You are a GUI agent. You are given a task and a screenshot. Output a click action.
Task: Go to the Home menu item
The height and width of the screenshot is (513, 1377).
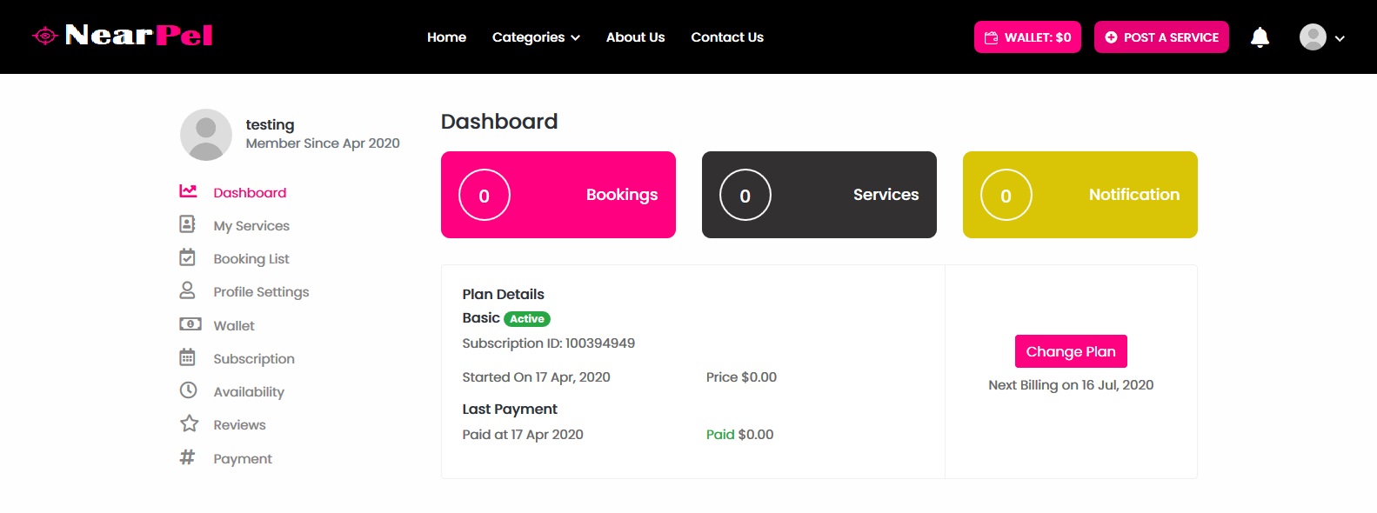coord(446,37)
